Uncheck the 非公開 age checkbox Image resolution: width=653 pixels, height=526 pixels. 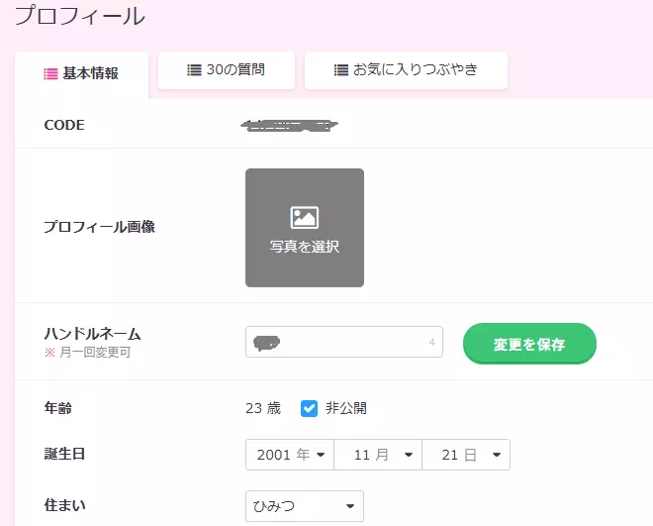(x=309, y=408)
